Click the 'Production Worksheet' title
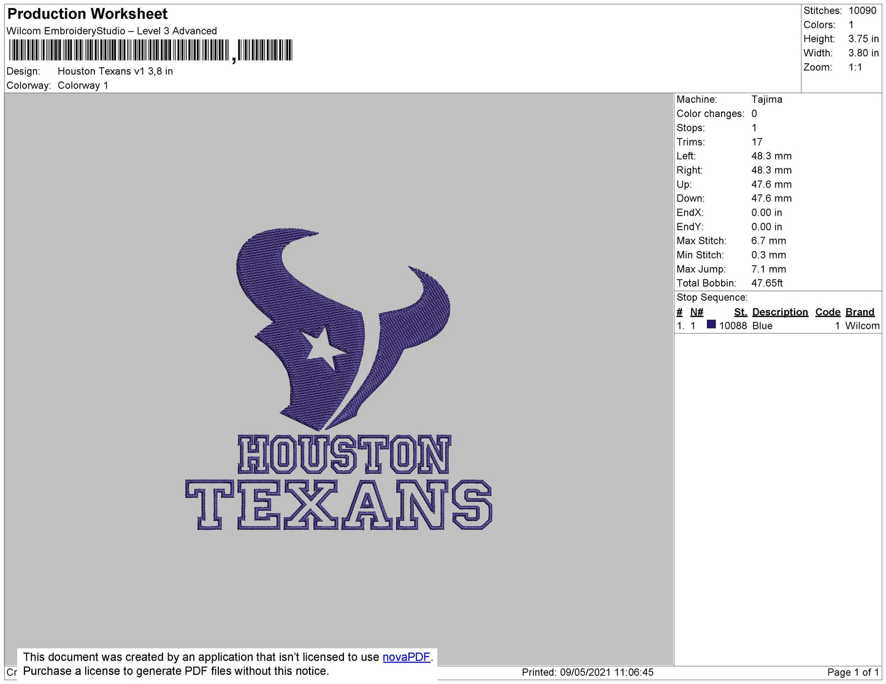 coord(88,14)
